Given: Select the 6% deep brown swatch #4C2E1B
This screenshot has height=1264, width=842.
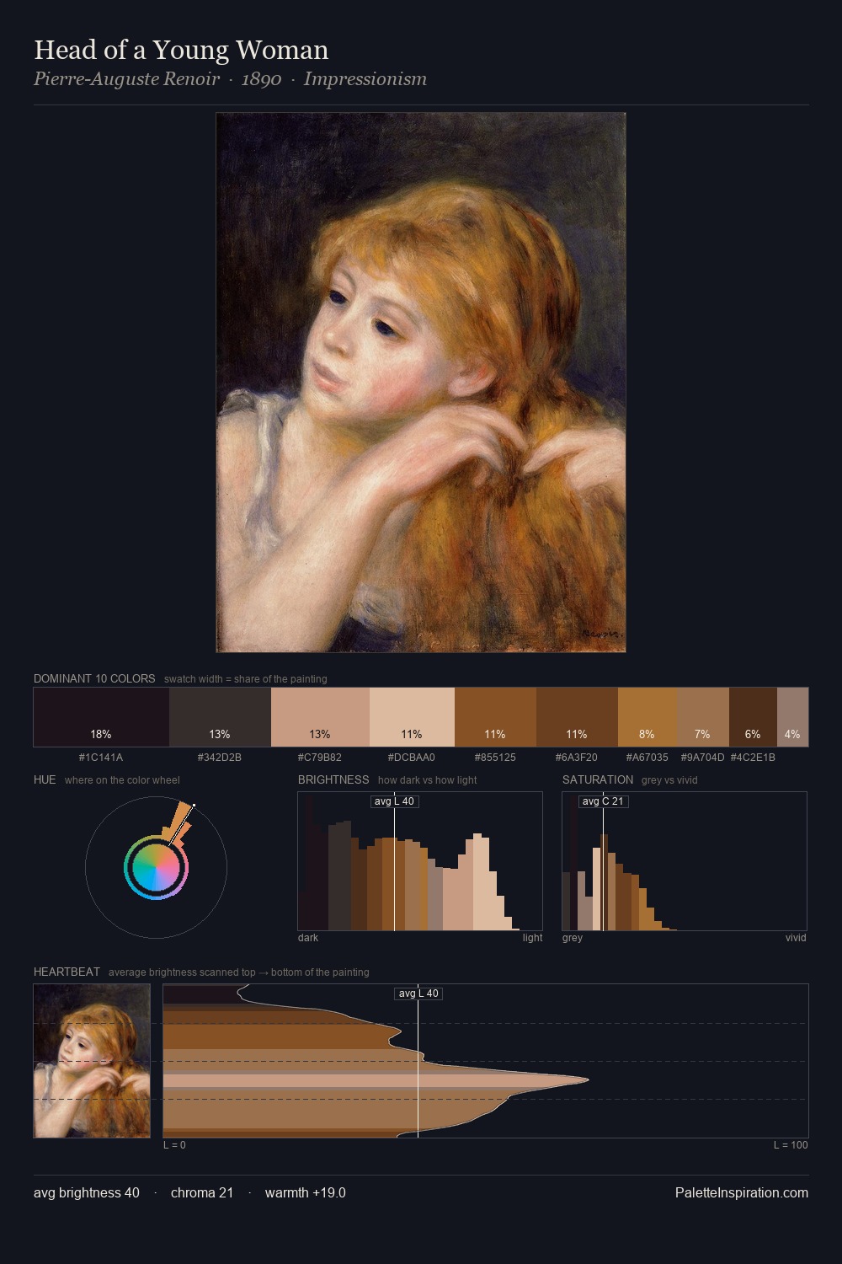Looking at the screenshot, I should click(x=753, y=717).
